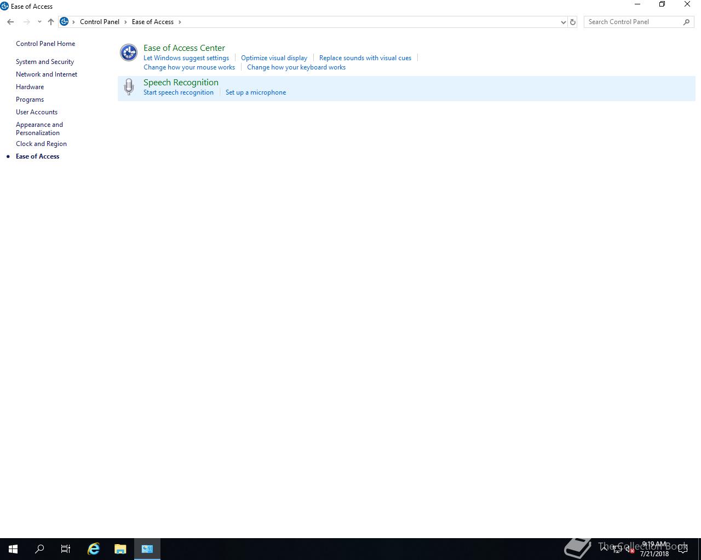
Task: Open taskbar Search
Action: click(39, 549)
